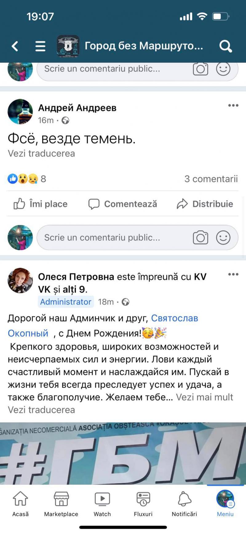The image size is (246, 534).
Task: Tap the back arrow in header
Action: 15,46
